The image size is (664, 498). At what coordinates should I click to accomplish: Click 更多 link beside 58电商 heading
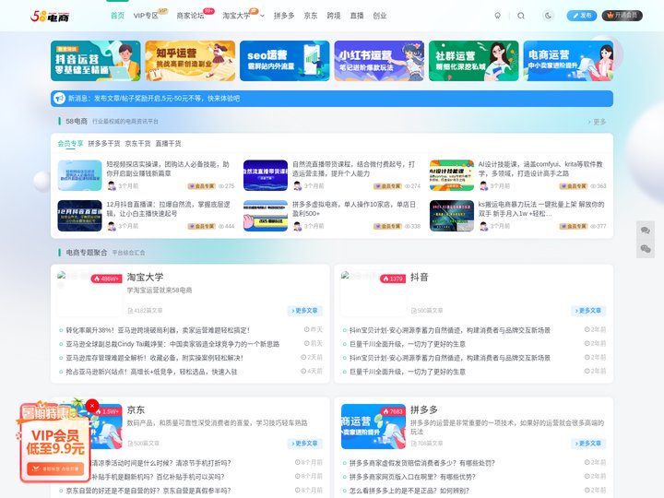597,122
